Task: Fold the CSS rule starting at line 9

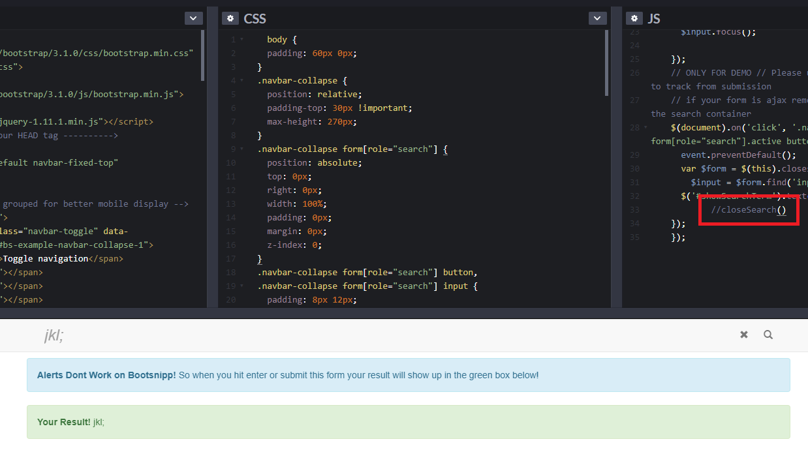Action: (241, 149)
